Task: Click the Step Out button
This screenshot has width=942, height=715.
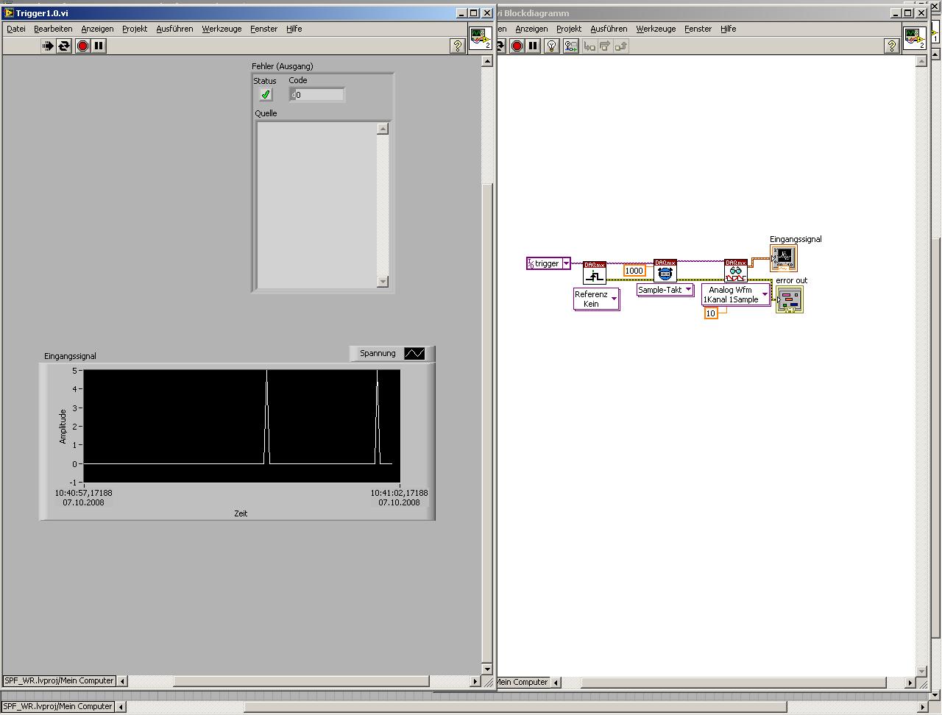Action: click(620, 46)
